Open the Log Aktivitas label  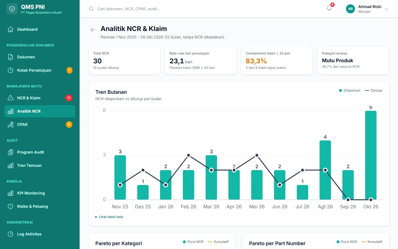coord(29,234)
